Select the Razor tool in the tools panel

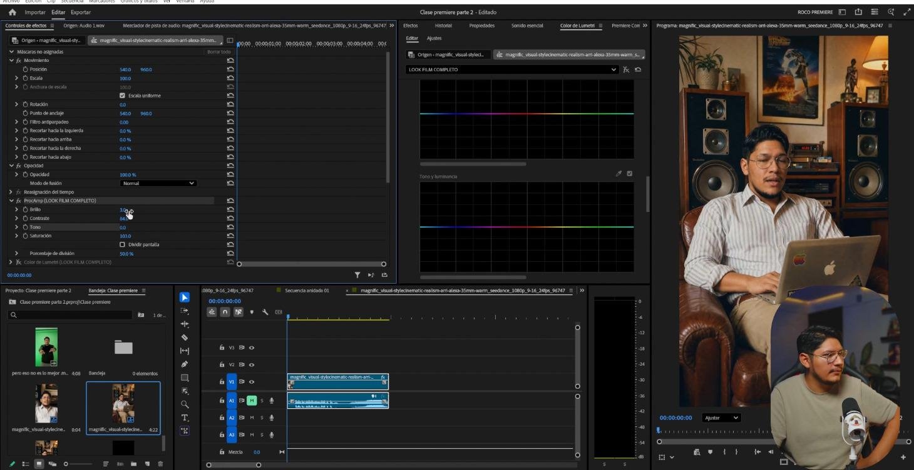click(185, 337)
